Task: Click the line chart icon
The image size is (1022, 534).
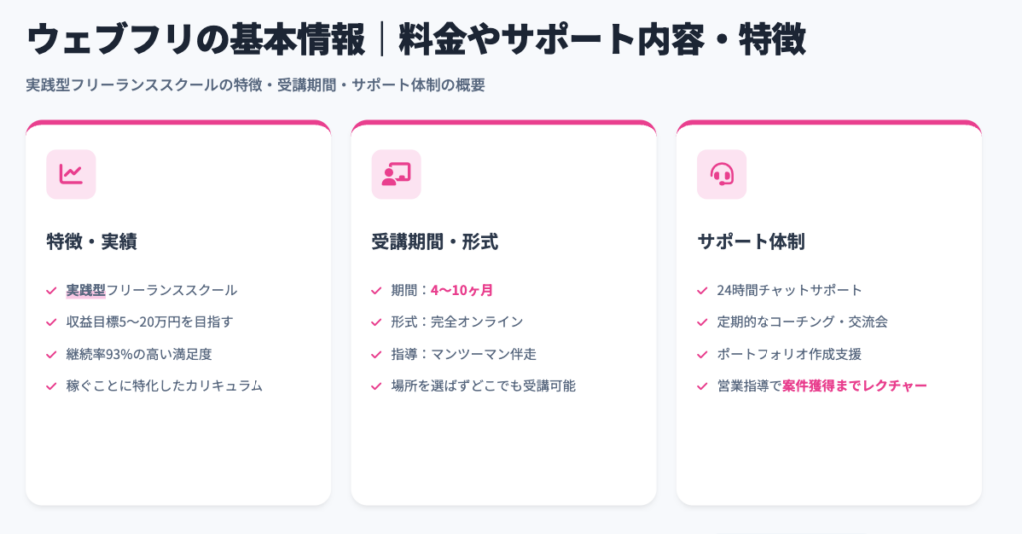Action: pos(71,174)
